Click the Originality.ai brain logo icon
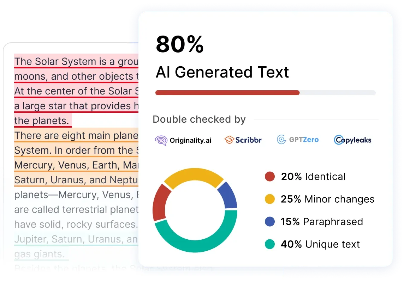404x282 pixels. pyautogui.click(x=161, y=140)
